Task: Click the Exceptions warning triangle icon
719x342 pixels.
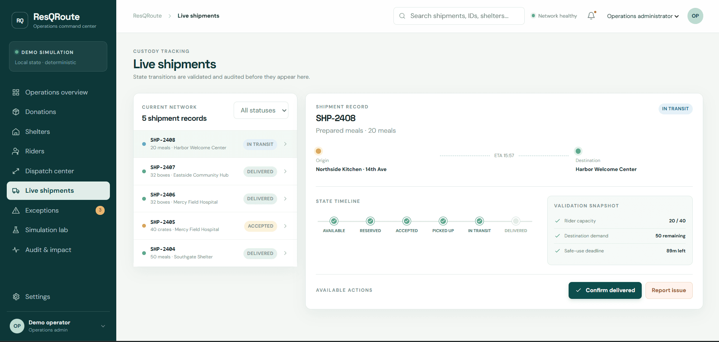Action: pyautogui.click(x=16, y=210)
